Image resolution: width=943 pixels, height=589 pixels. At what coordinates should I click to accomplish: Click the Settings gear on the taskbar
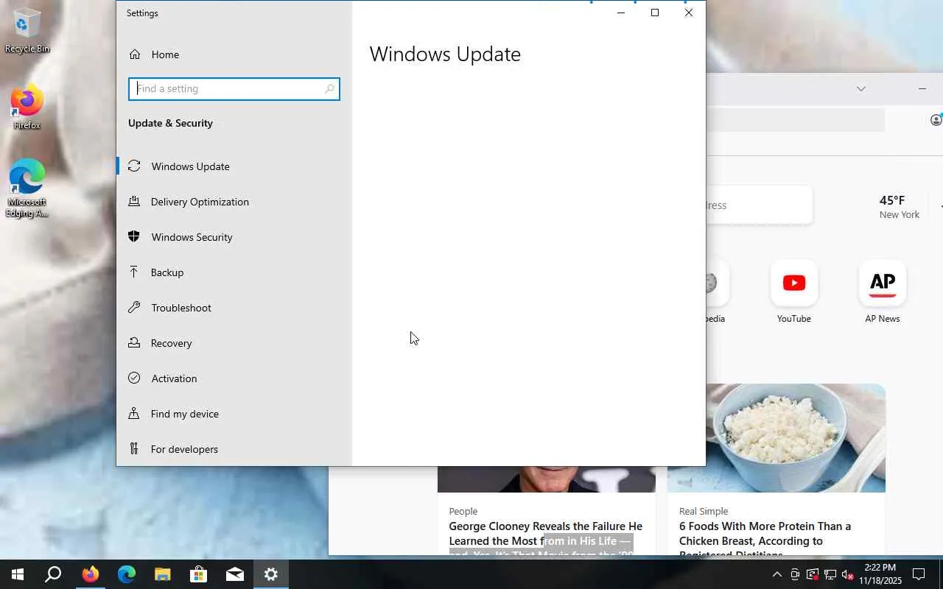click(x=271, y=574)
